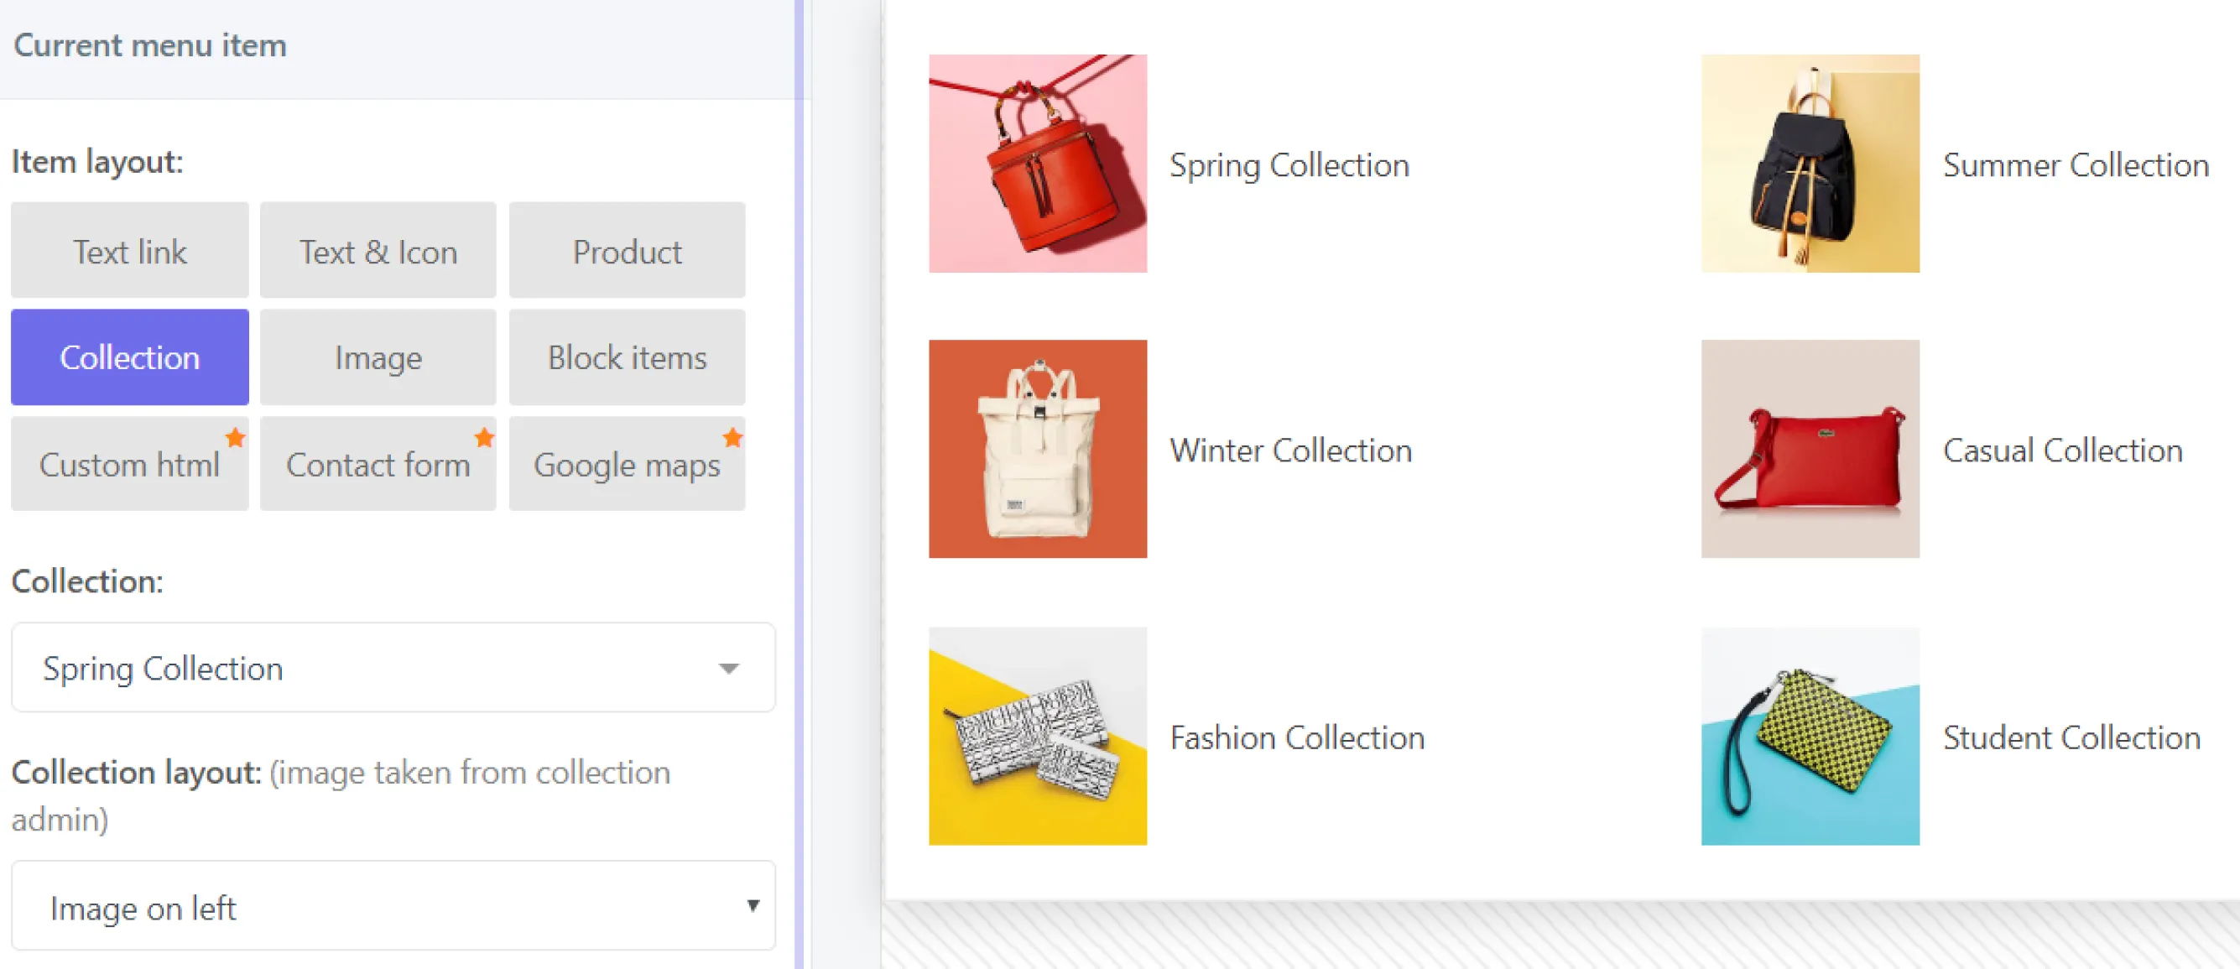Open the Fashion Collection patterned wallets thumbnail

[1038, 736]
